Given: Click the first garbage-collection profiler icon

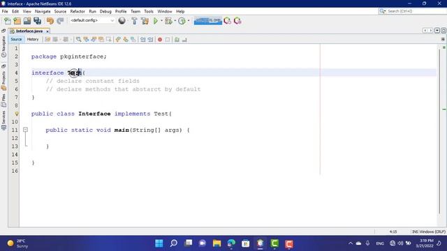Looking at the screenshot, I should coord(227,21).
